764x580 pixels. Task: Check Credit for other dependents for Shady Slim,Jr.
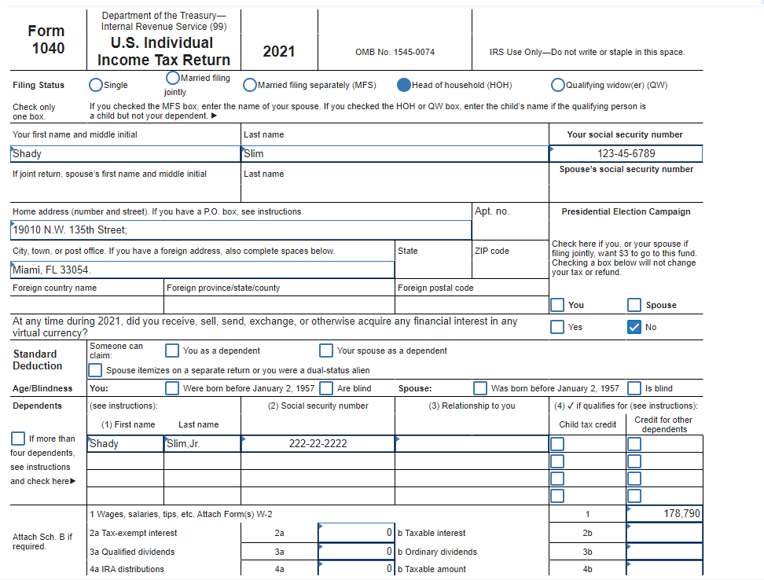coord(634,443)
